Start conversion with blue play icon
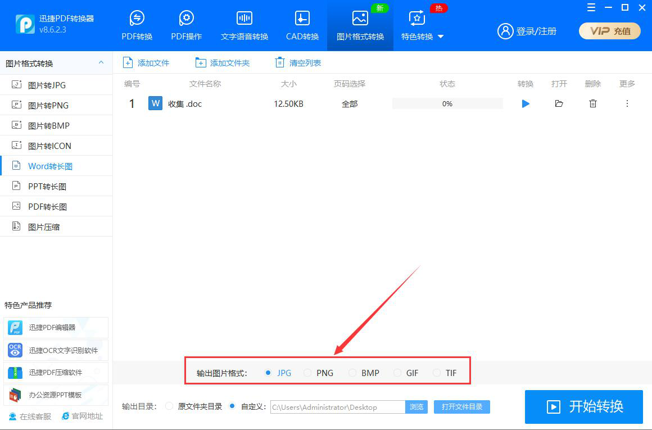 (x=526, y=103)
